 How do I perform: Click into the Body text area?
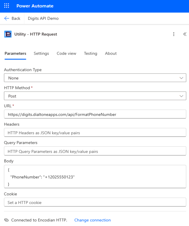(x=95, y=177)
